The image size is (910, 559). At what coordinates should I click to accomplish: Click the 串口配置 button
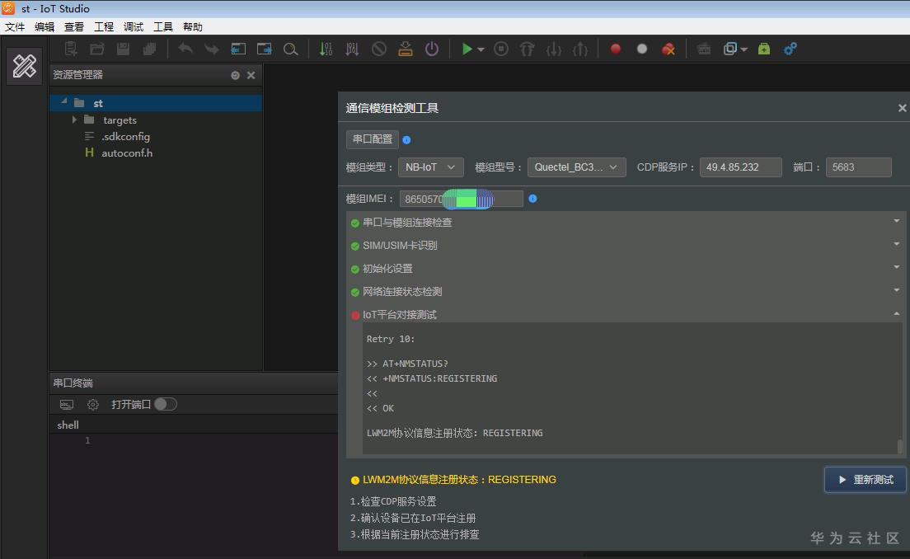(x=372, y=139)
